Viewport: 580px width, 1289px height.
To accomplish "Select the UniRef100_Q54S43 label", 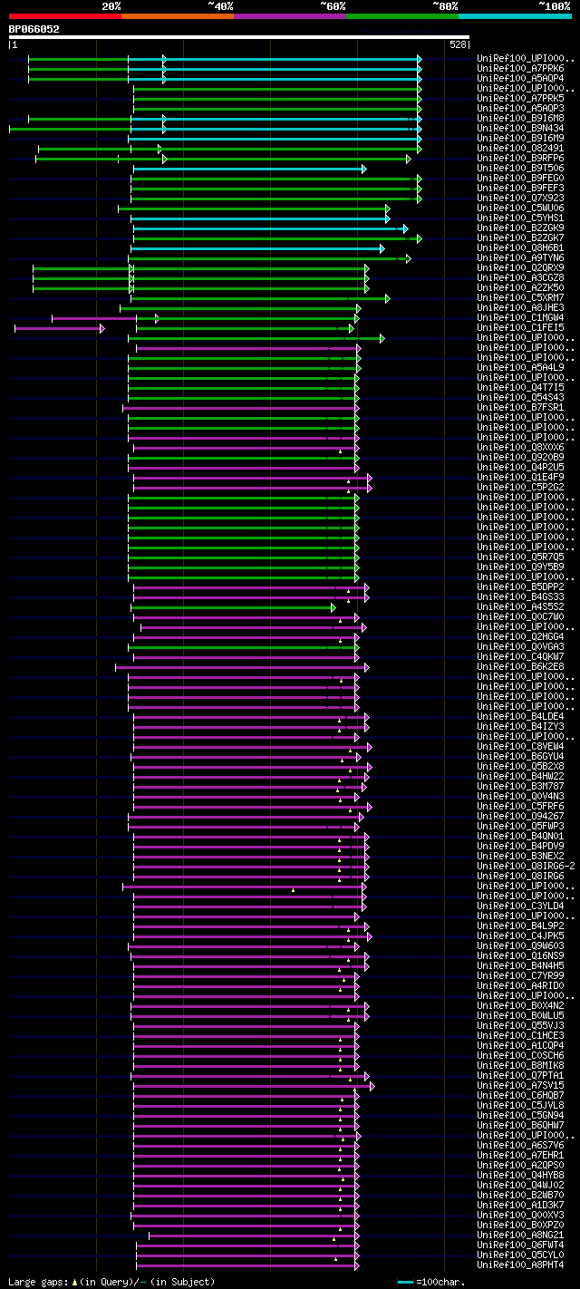I will [520, 397].
